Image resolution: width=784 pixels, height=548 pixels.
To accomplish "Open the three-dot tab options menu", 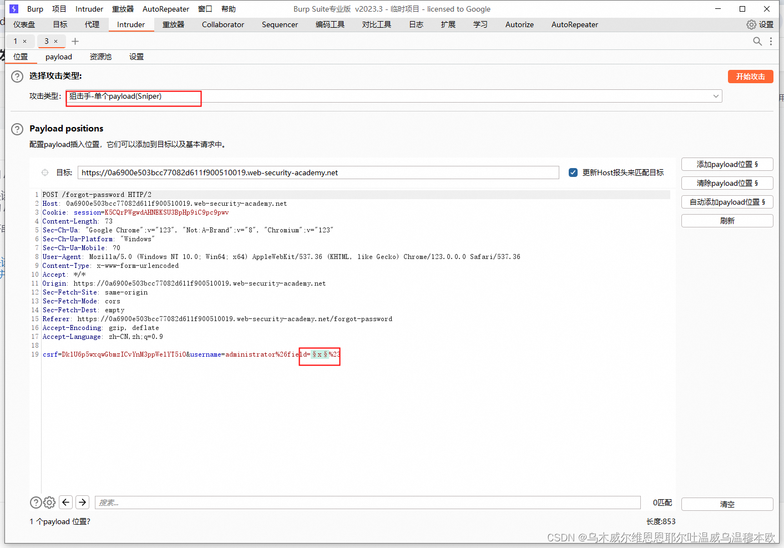I will coord(771,41).
